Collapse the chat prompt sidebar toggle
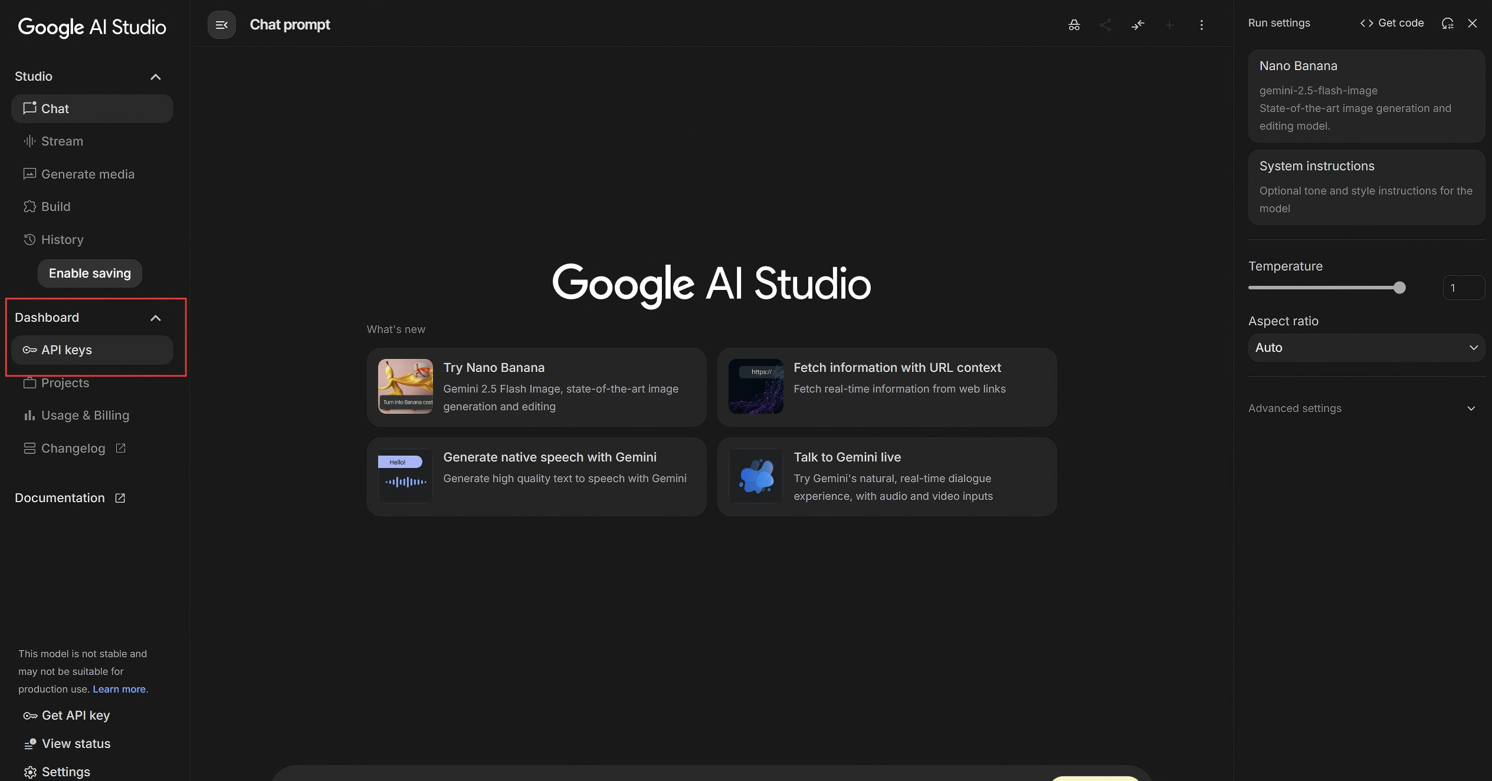This screenshot has height=781, width=1492. tap(221, 24)
